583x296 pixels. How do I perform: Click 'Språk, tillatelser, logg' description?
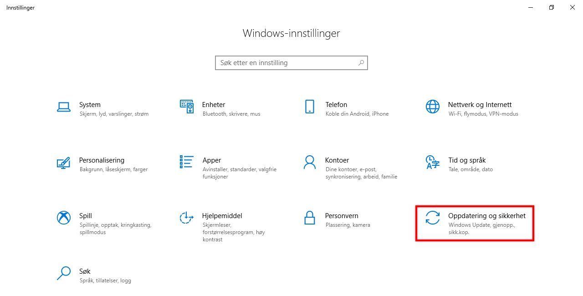click(x=105, y=281)
